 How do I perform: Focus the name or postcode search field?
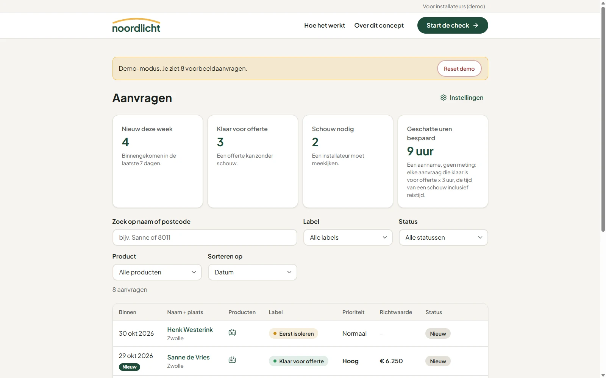[x=205, y=237]
